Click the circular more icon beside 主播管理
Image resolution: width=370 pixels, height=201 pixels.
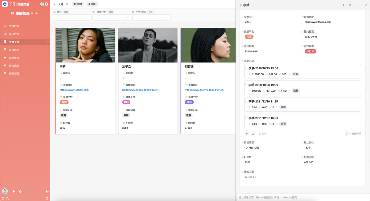coord(36,13)
